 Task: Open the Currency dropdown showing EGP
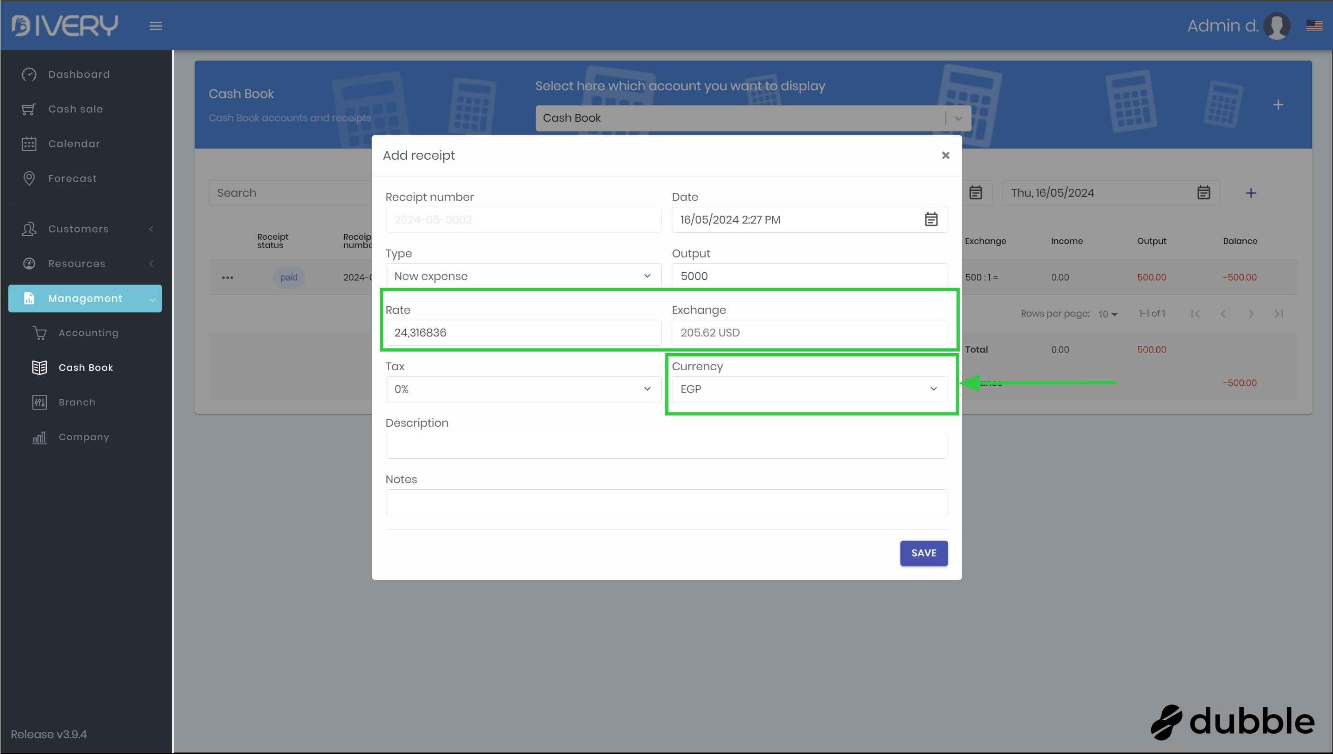point(809,389)
